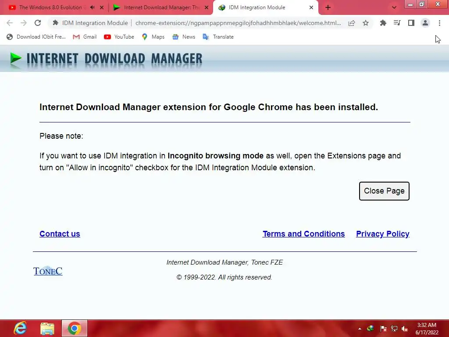Viewport: 449px width, 337px height.
Task: Open a new tab with plus button
Action: point(328,7)
